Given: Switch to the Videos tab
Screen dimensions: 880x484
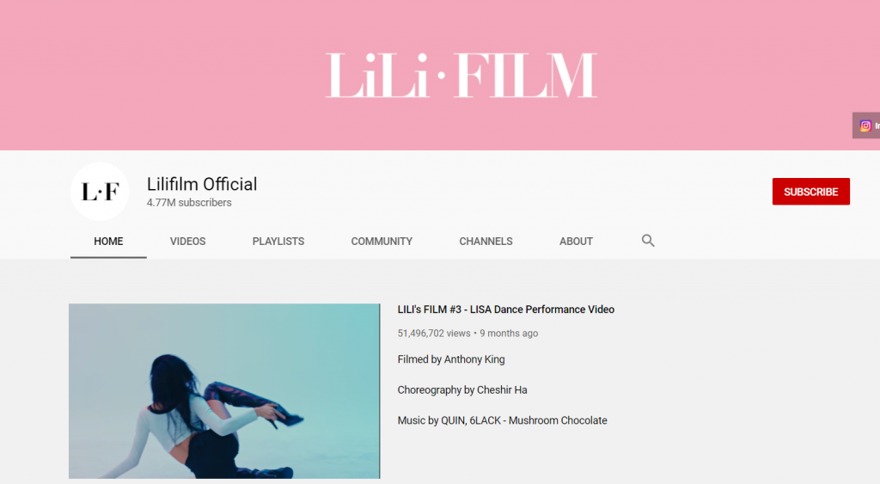Looking at the screenshot, I should pyautogui.click(x=187, y=242).
